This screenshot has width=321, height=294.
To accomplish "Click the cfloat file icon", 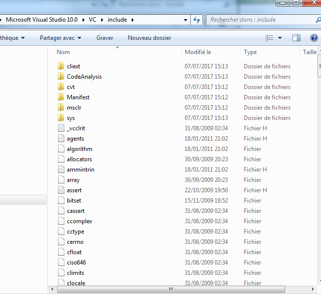I will (61, 252).
